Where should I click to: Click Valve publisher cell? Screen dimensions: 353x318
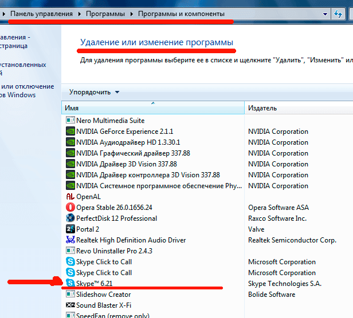coord(256,229)
